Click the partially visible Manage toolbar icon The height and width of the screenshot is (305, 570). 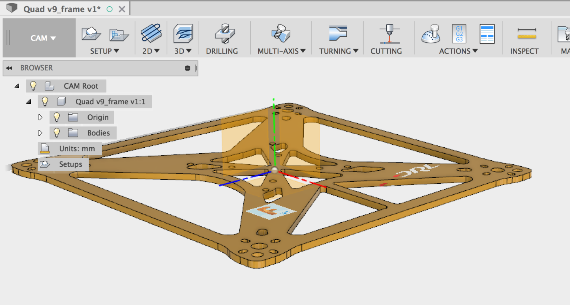pyautogui.click(x=564, y=34)
